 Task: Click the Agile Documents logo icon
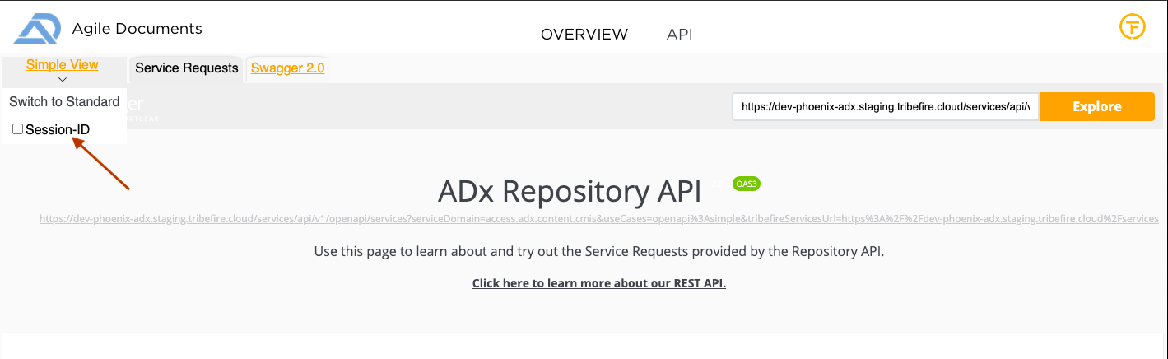[38, 29]
